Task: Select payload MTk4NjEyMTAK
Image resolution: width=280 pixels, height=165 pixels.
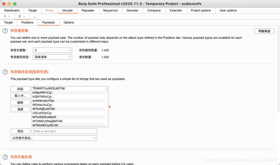Action: [x=69, y=109]
